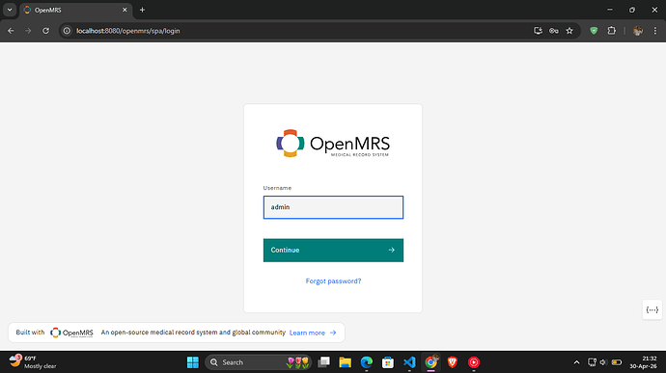Screen dimensions: 666x373
Task: Open the Learn more link
Action: click(x=313, y=333)
